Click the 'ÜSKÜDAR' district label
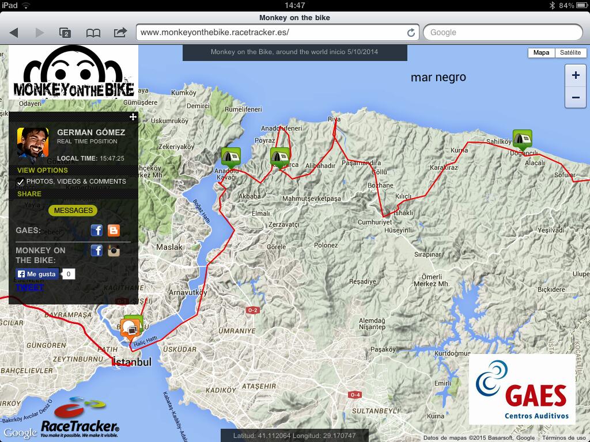The width and height of the screenshot is (590, 442). pos(180,349)
